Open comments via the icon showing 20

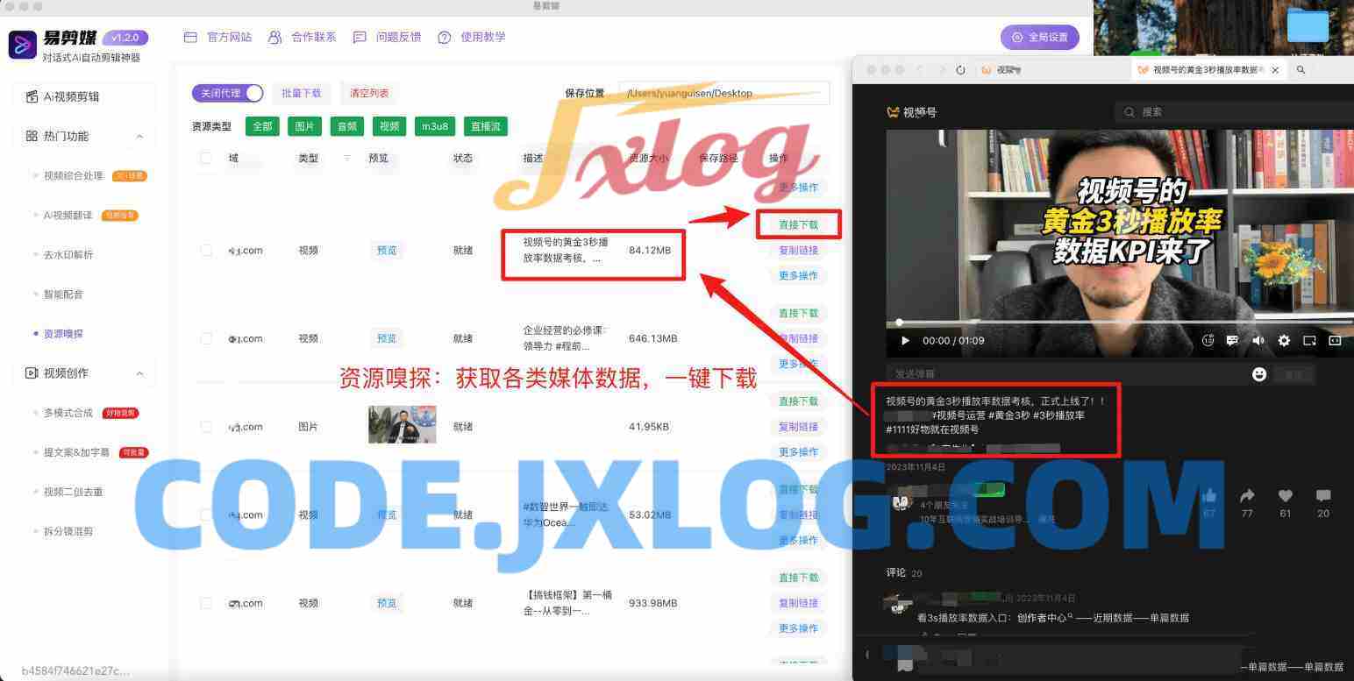[1322, 496]
